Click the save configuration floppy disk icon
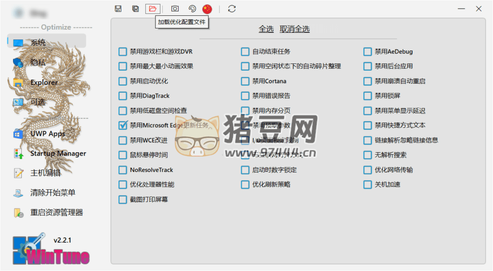493x271 pixels. click(118, 9)
